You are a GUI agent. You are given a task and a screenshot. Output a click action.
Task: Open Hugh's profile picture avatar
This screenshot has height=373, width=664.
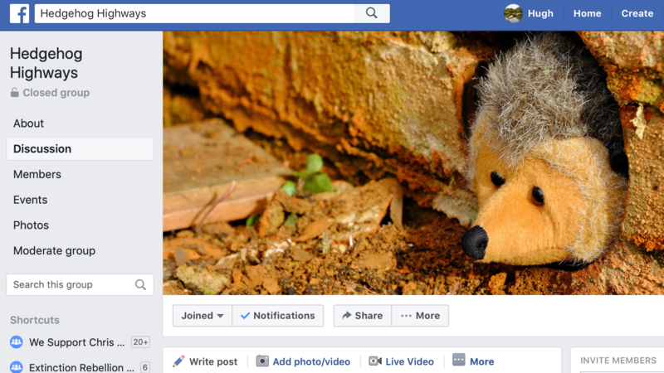513,13
